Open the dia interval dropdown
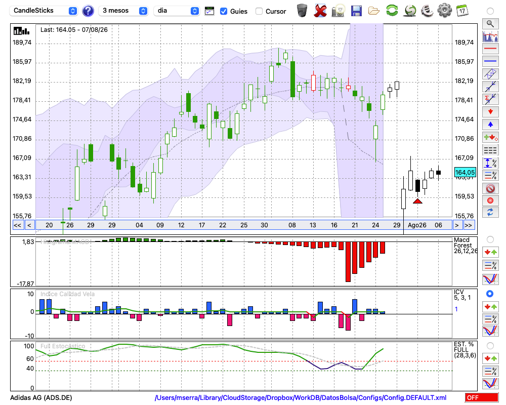 [x=176, y=11]
